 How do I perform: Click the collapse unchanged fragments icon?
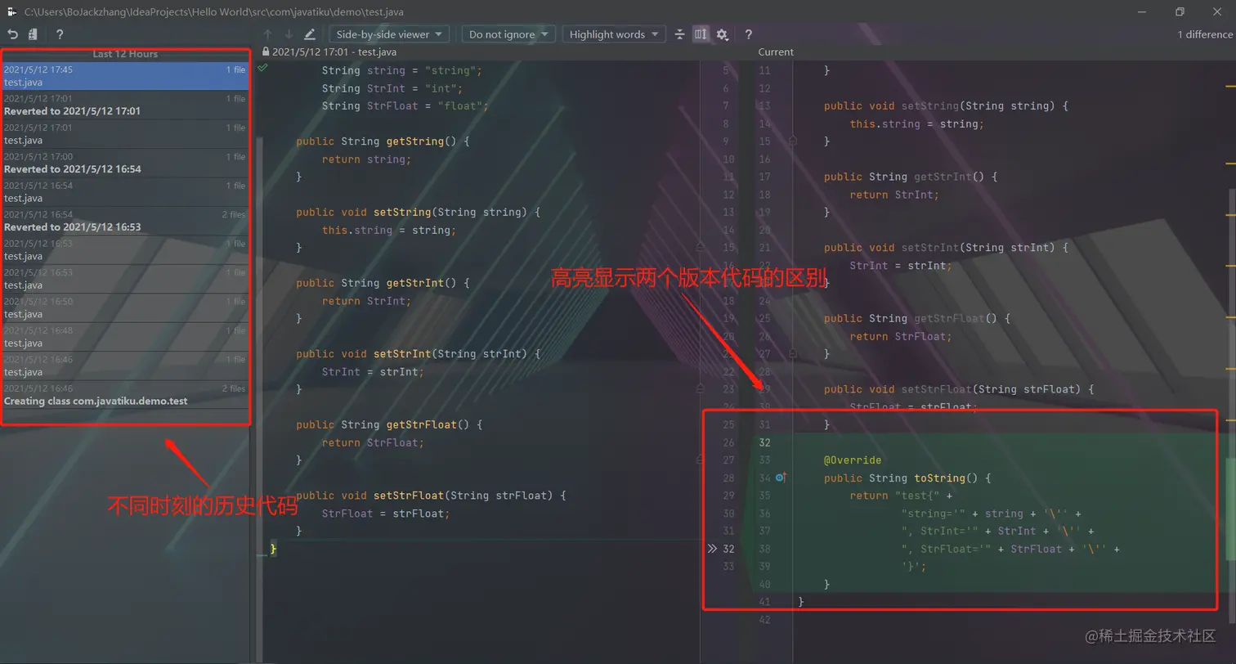tap(679, 34)
